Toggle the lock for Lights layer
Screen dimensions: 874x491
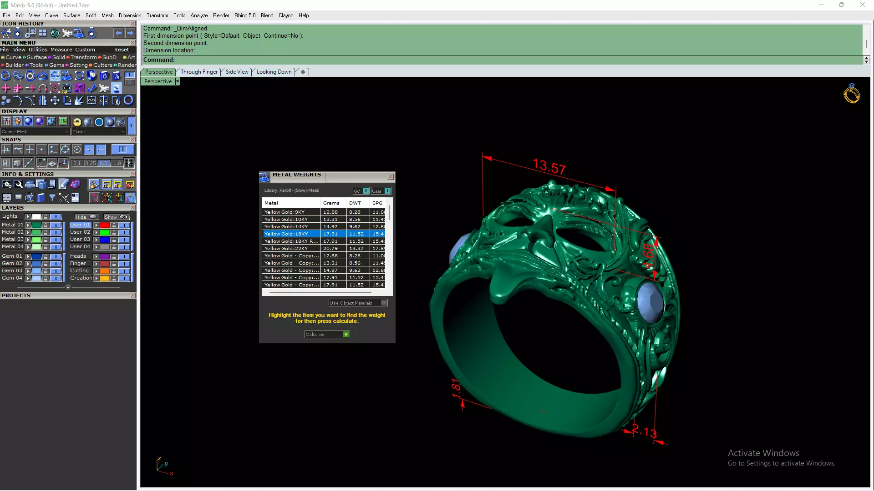pos(46,216)
